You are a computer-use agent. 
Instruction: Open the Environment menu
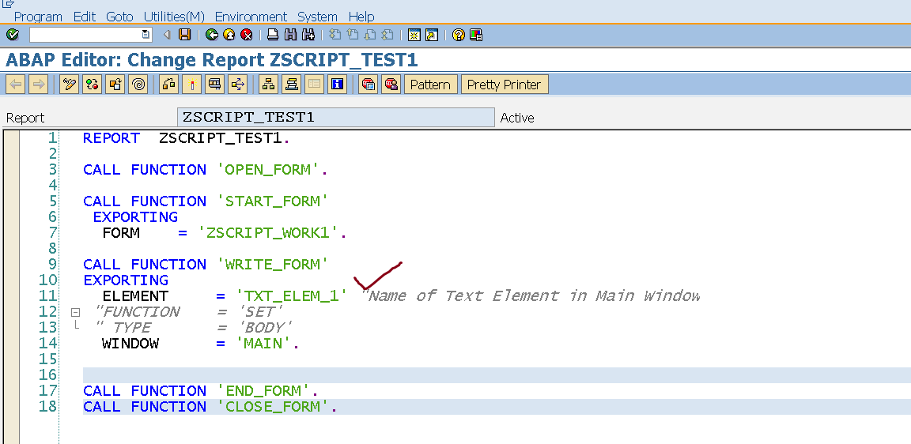(x=251, y=17)
